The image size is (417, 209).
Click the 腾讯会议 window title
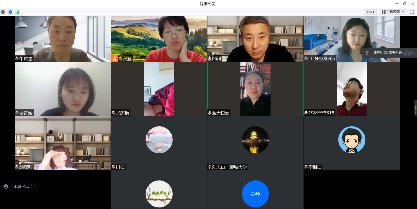[207, 4]
